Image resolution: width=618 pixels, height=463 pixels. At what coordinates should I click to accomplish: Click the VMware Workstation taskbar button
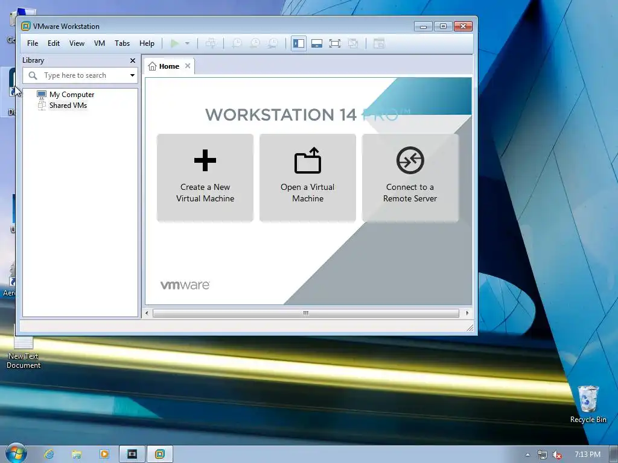point(159,455)
